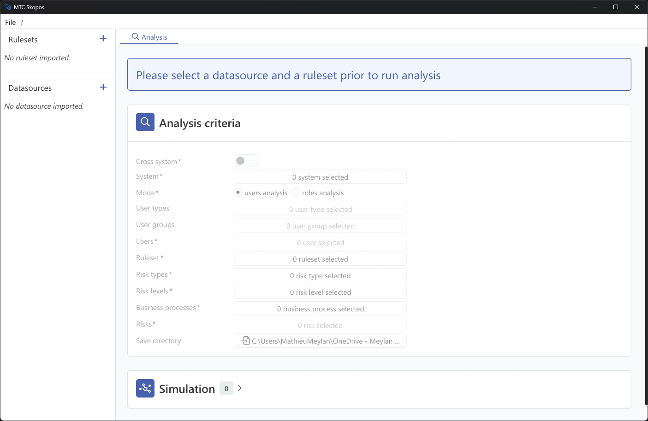
Task: Click the vertical scrollbar on the right
Action: click(x=646, y=226)
